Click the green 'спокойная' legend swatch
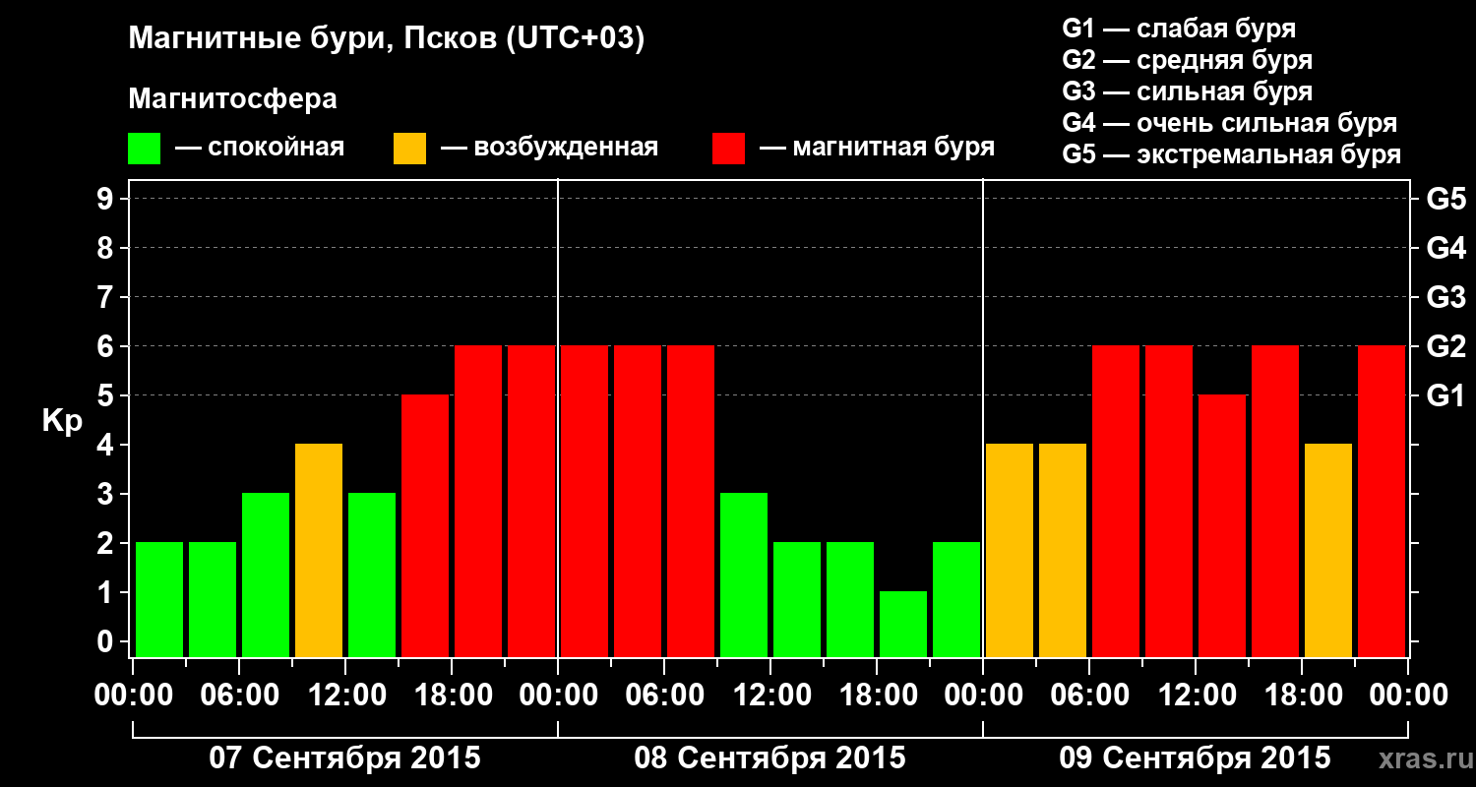This screenshot has height=787, width=1476. [144, 149]
